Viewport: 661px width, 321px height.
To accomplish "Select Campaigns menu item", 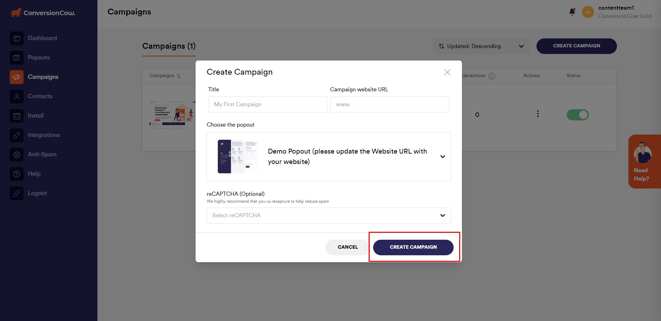I will 43,77.
